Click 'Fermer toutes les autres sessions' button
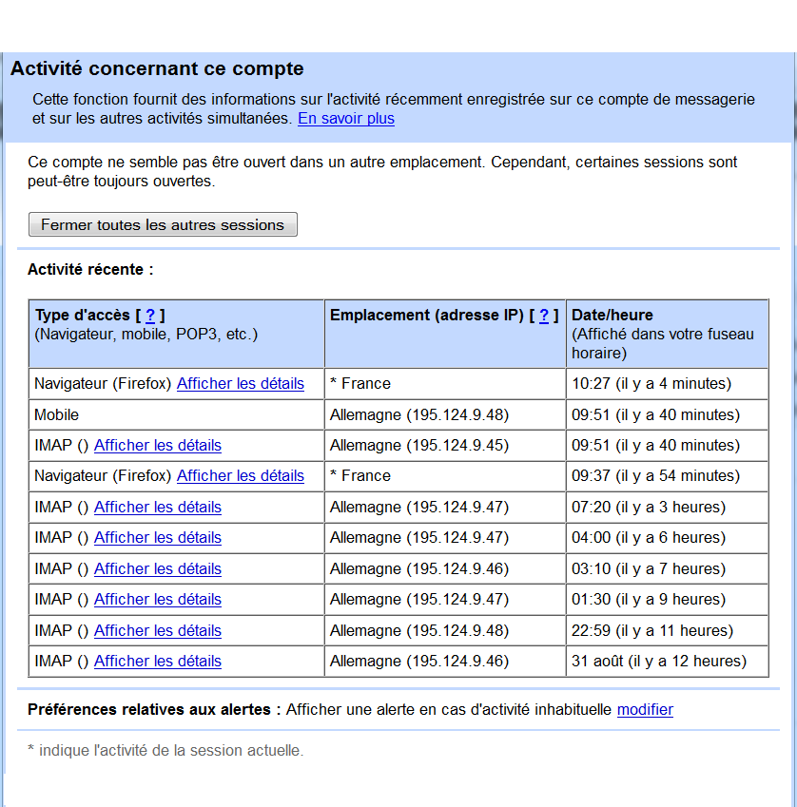The height and width of the screenshot is (807, 797). point(163,225)
